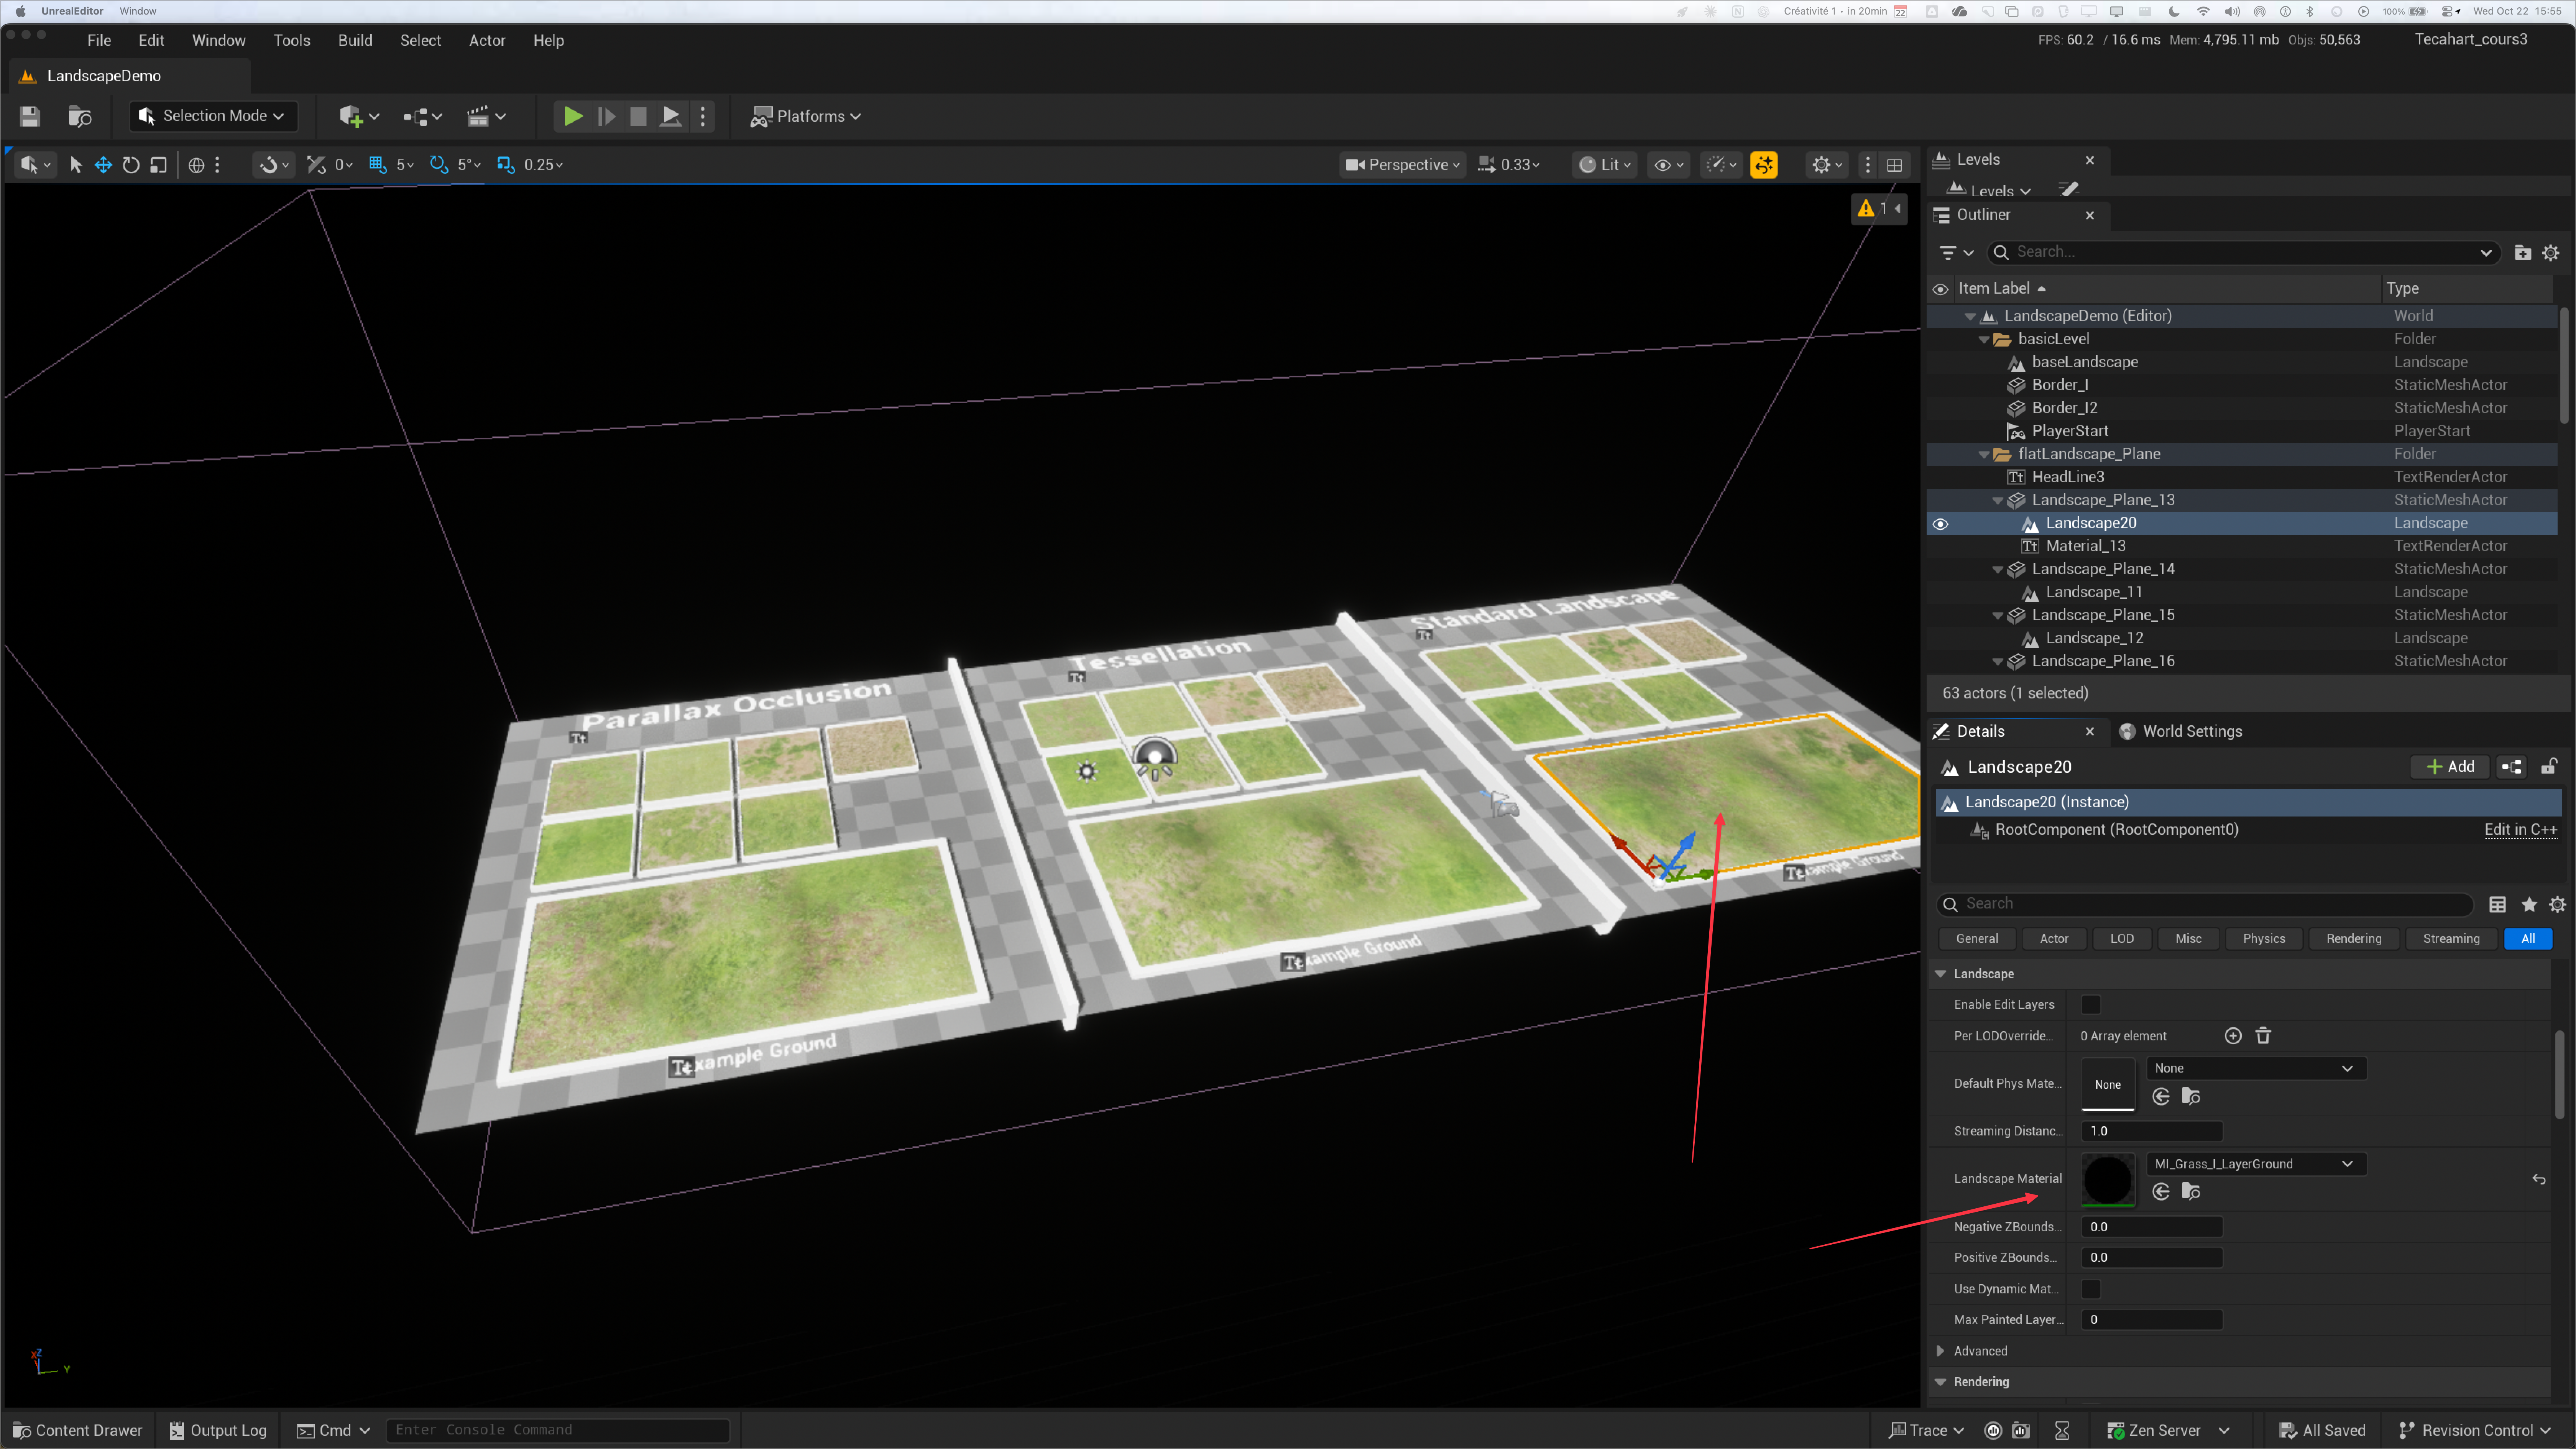Viewport: 2576px width, 1449px height.
Task: Open the camera speed 0.33 dropdown
Action: click(1509, 165)
